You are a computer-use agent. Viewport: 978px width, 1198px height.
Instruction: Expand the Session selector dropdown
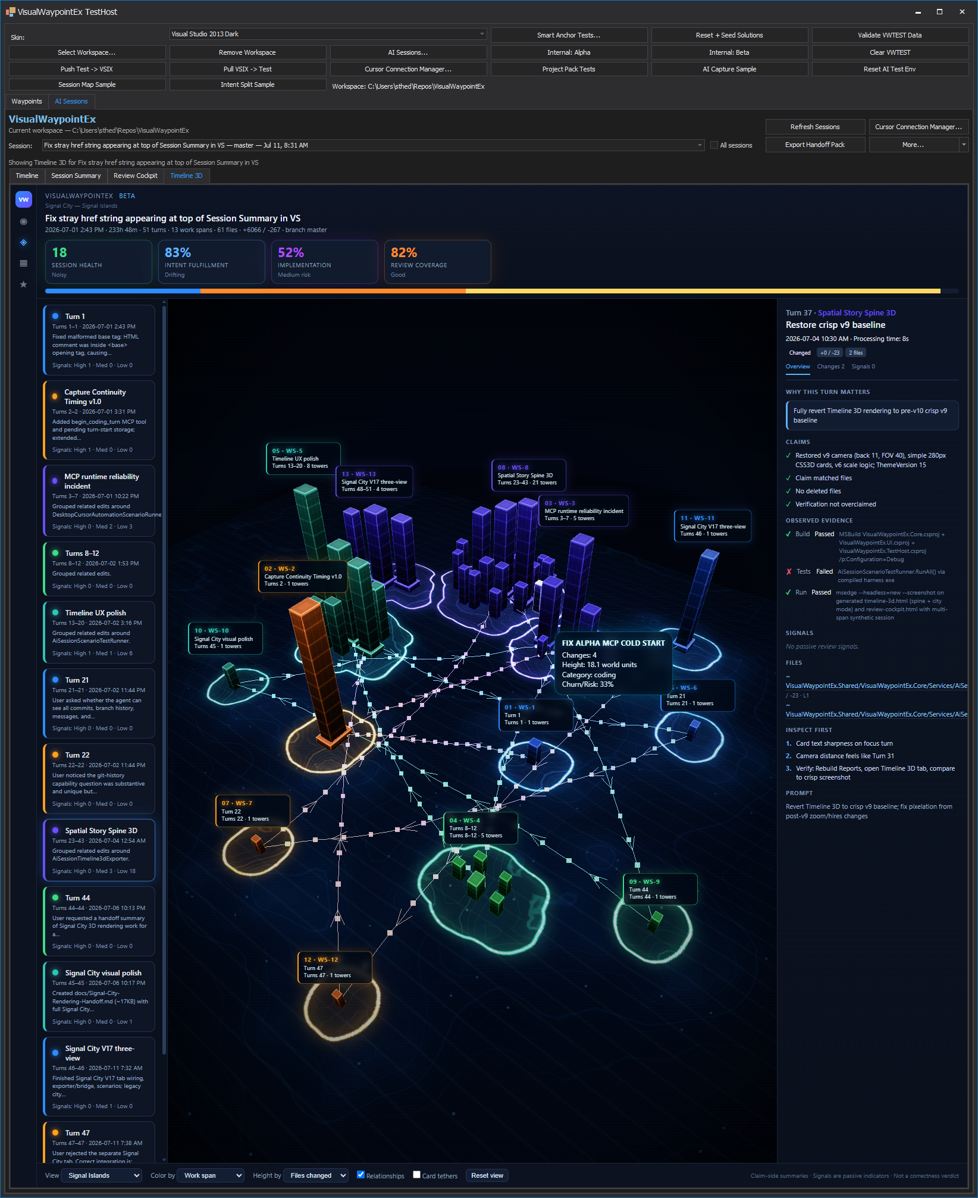coord(373,145)
